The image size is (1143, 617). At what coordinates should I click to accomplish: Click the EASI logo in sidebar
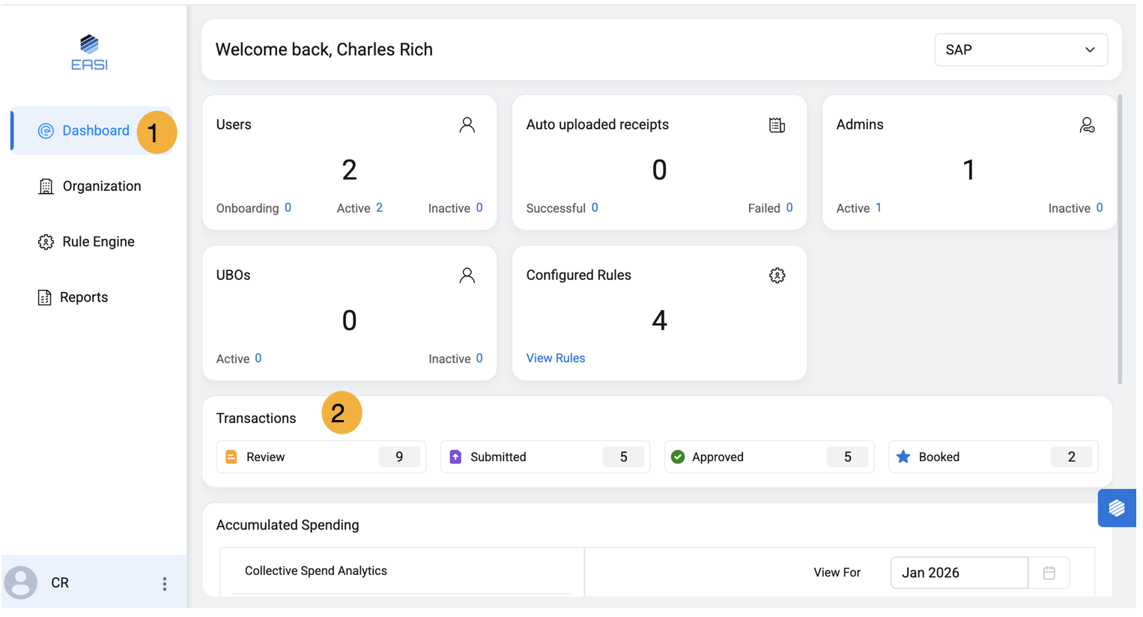click(89, 52)
